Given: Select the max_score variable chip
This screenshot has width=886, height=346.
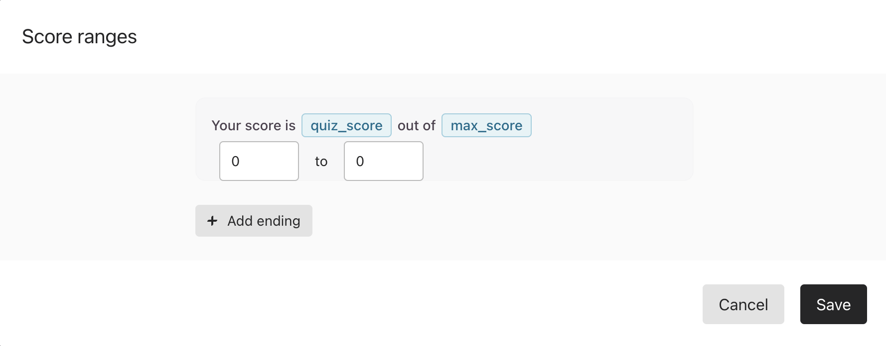Looking at the screenshot, I should [x=486, y=125].
